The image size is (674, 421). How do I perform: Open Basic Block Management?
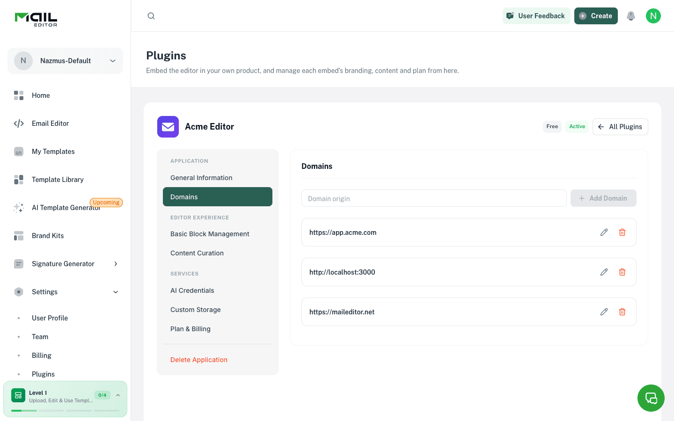click(x=218, y=234)
